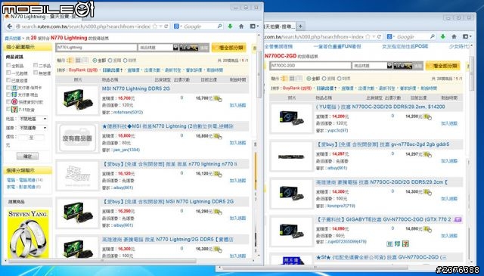Buy-now icon beside 14,590 price, right window

427,229
